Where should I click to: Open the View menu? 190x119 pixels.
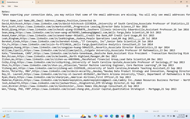pyautogui.click(x=16, y=6)
